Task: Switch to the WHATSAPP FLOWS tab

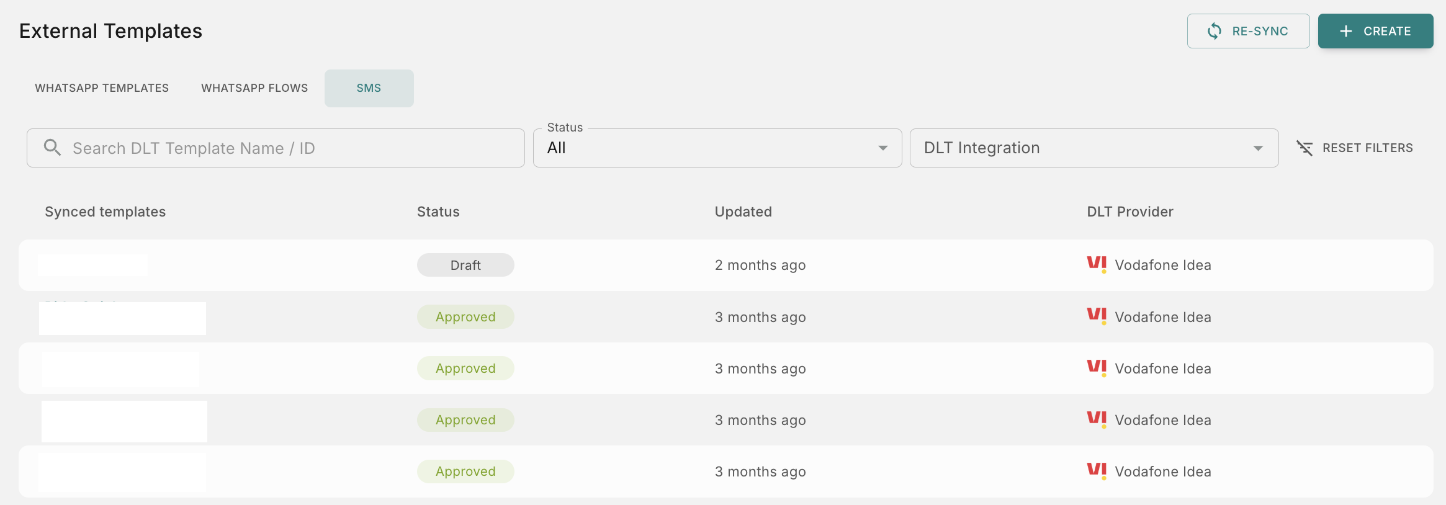Action: (254, 87)
